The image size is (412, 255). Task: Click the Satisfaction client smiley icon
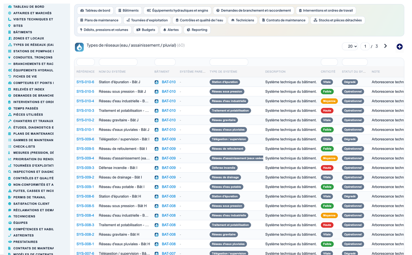click(10, 204)
